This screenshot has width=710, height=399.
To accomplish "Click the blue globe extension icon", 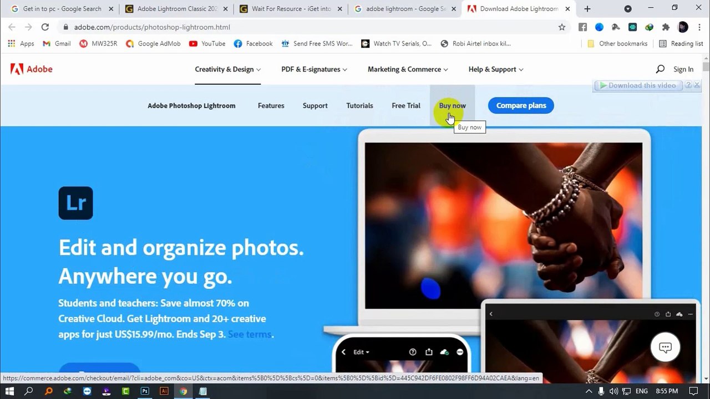I will click(599, 27).
